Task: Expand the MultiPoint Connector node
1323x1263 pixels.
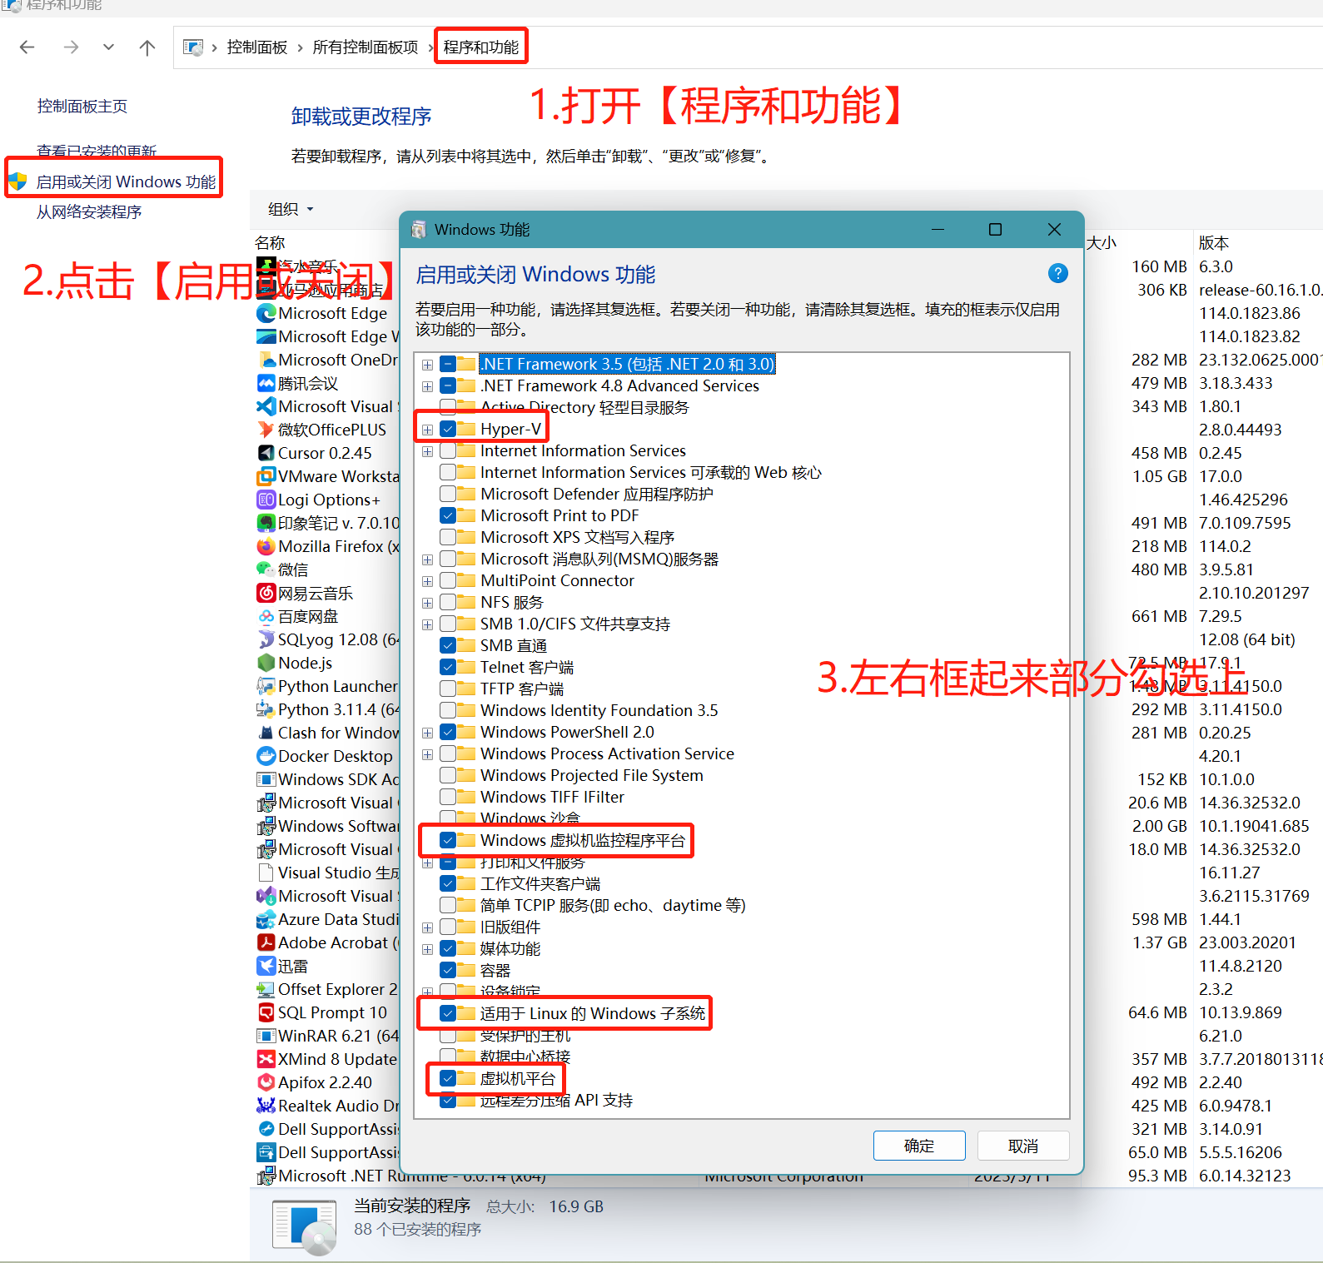Action: [x=427, y=581]
